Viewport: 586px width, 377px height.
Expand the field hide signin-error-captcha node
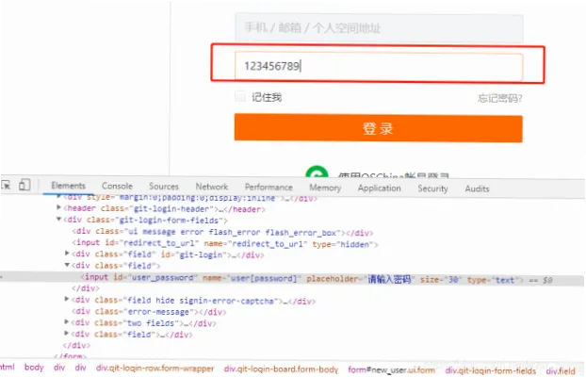67,299
